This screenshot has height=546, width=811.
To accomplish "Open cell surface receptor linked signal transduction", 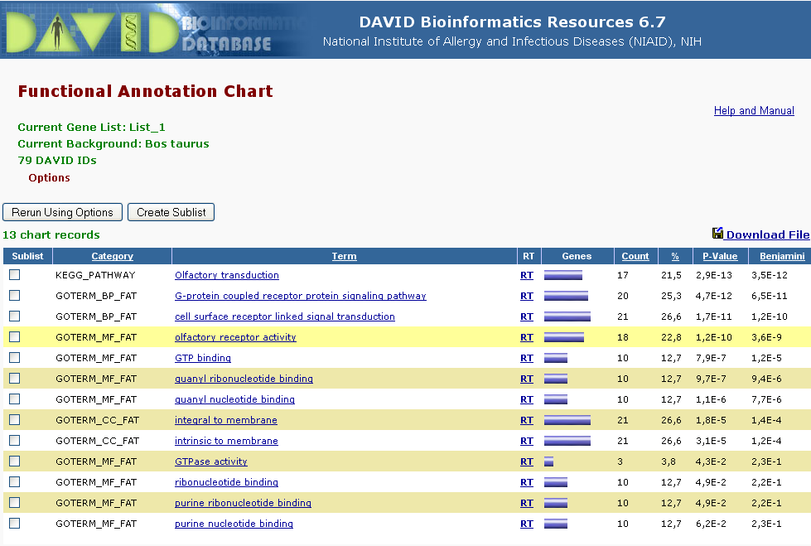I will click(284, 316).
